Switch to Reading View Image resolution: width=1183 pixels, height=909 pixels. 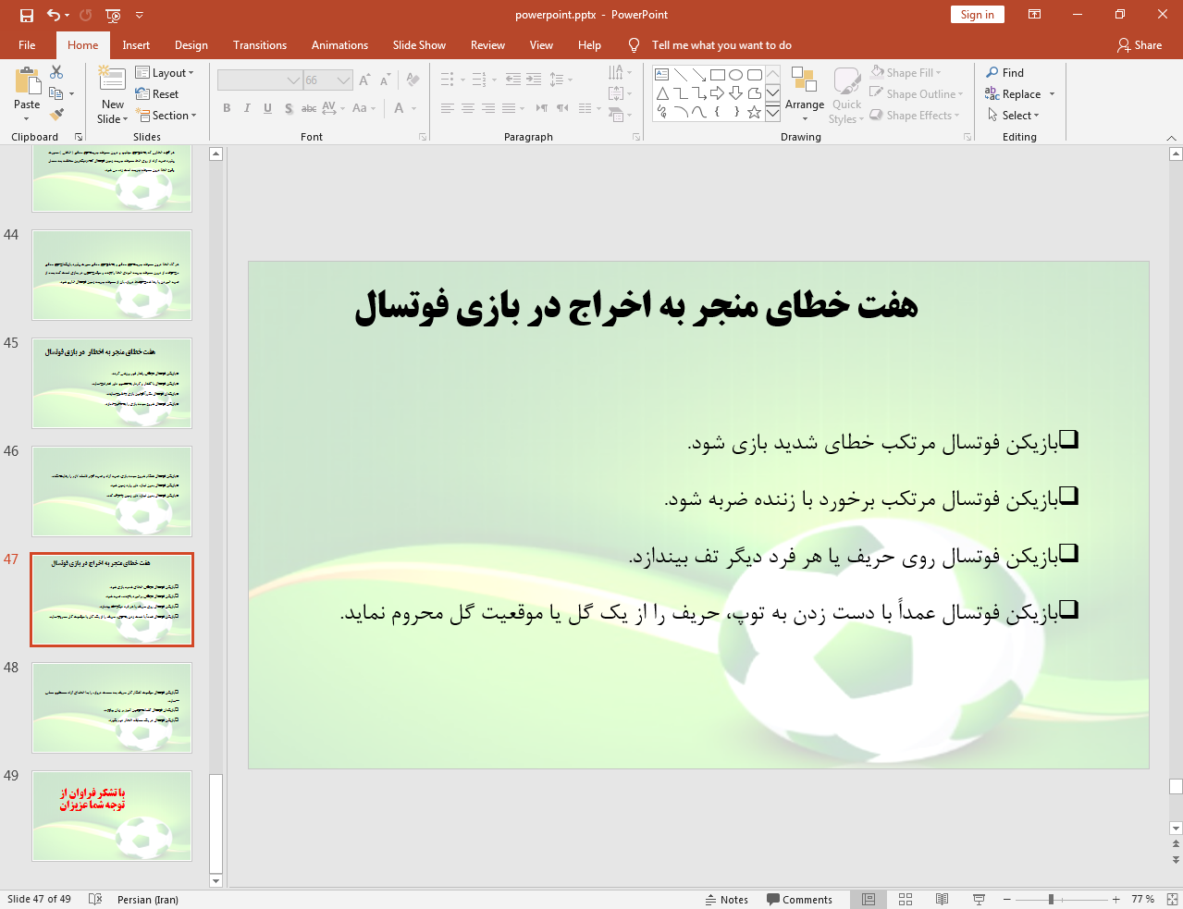(942, 899)
